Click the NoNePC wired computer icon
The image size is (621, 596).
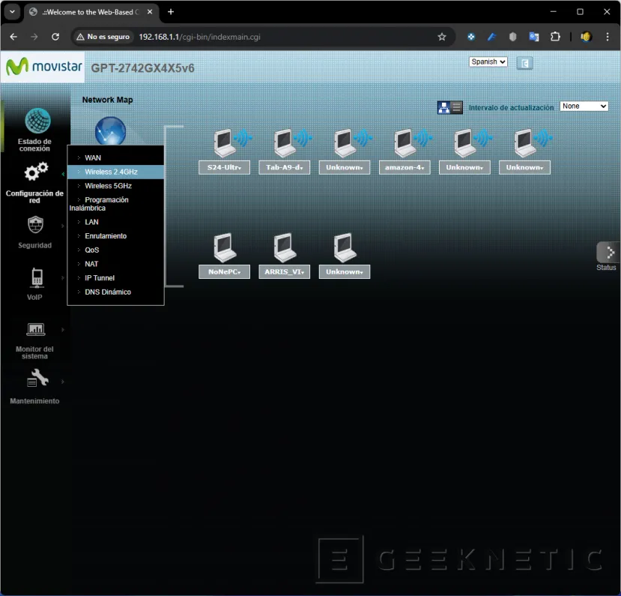pyautogui.click(x=224, y=245)
